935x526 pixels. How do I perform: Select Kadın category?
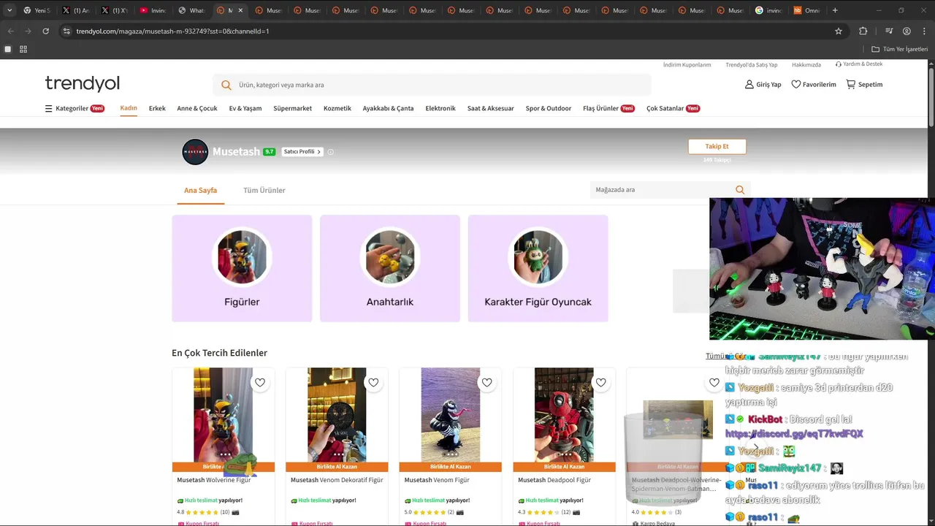tap(129, 108)
